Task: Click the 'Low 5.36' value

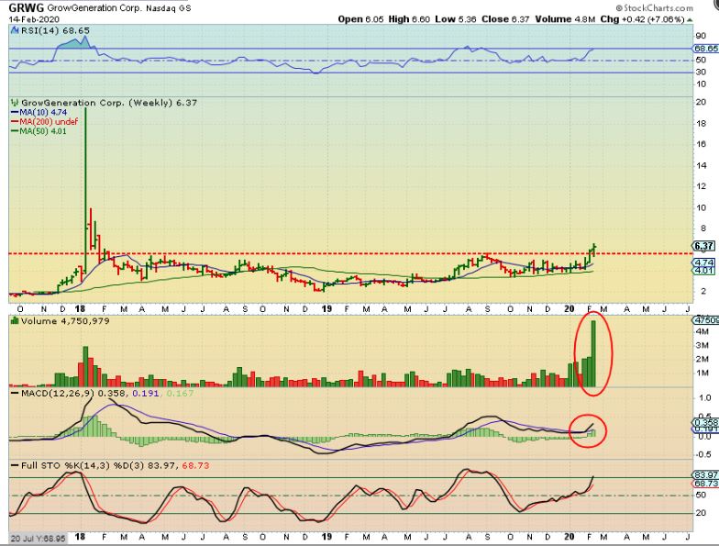Action: (455, 19)
